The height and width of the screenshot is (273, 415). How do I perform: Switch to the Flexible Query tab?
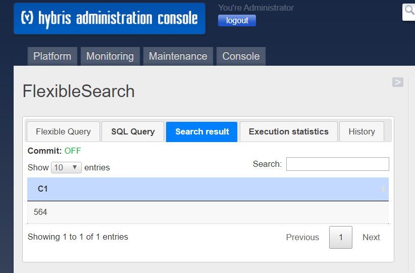63,131
